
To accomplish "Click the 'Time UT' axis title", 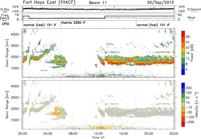I will click(98, 137).
